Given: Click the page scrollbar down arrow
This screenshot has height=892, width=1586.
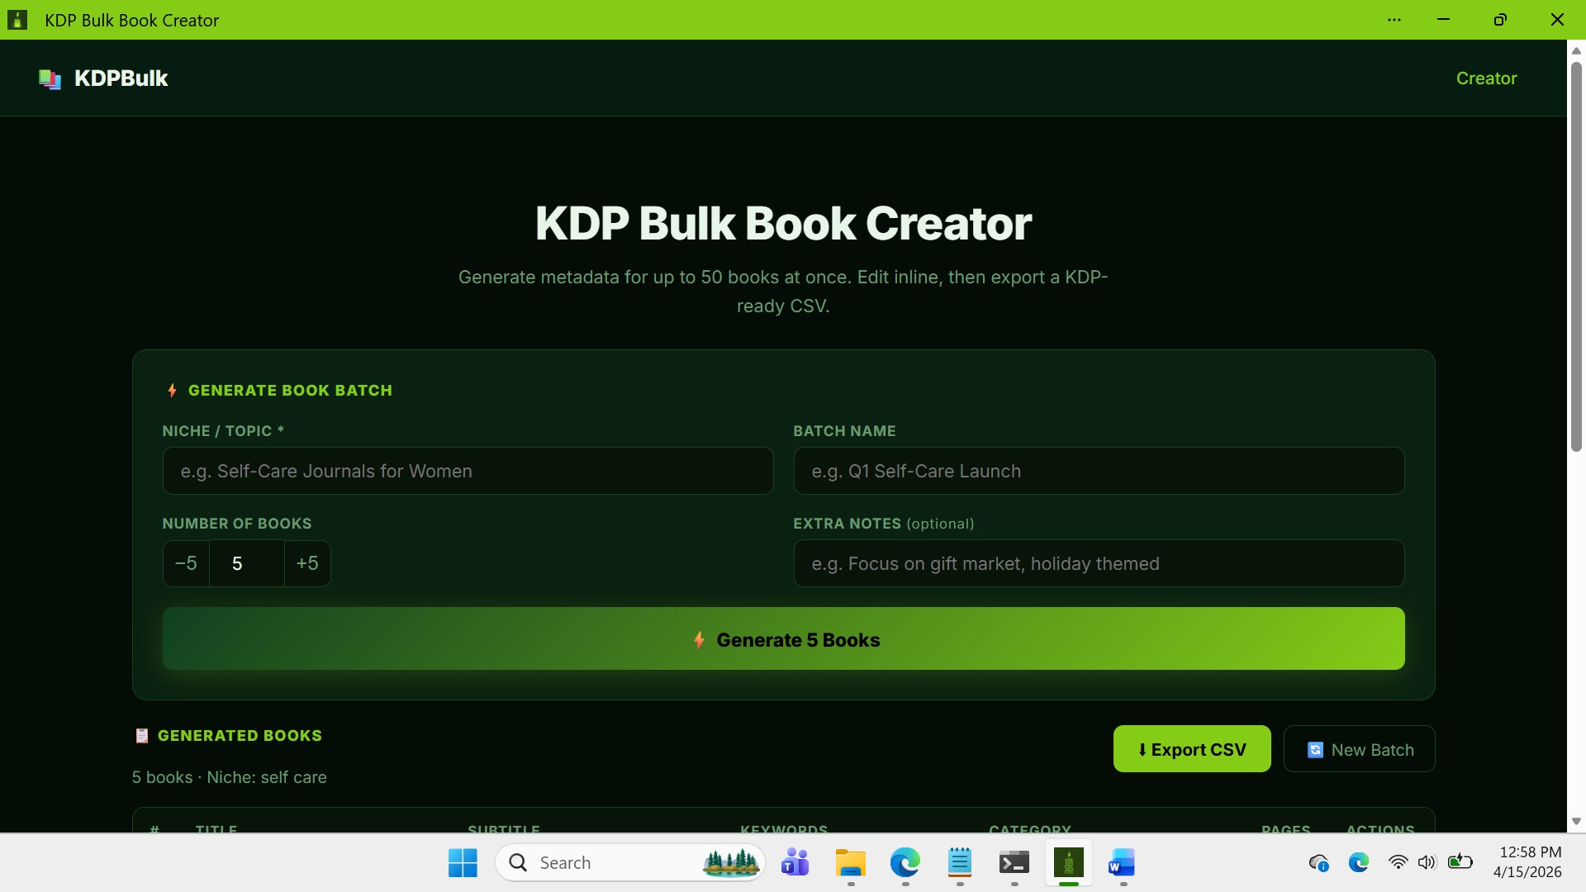Looking at the screenshot, I should (x=1576, y=822).
